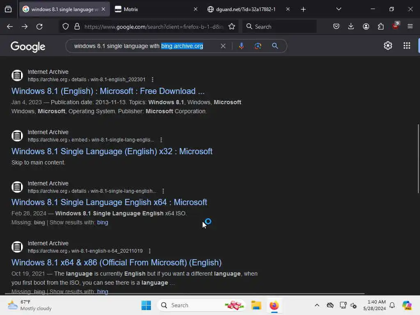Start voice search with microphone icon
The height and width of the screenshot is (315, 420).
pos(241,46)
